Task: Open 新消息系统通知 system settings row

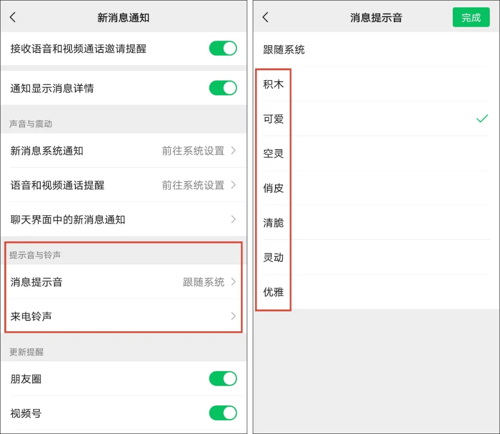Action: point(123,151)
